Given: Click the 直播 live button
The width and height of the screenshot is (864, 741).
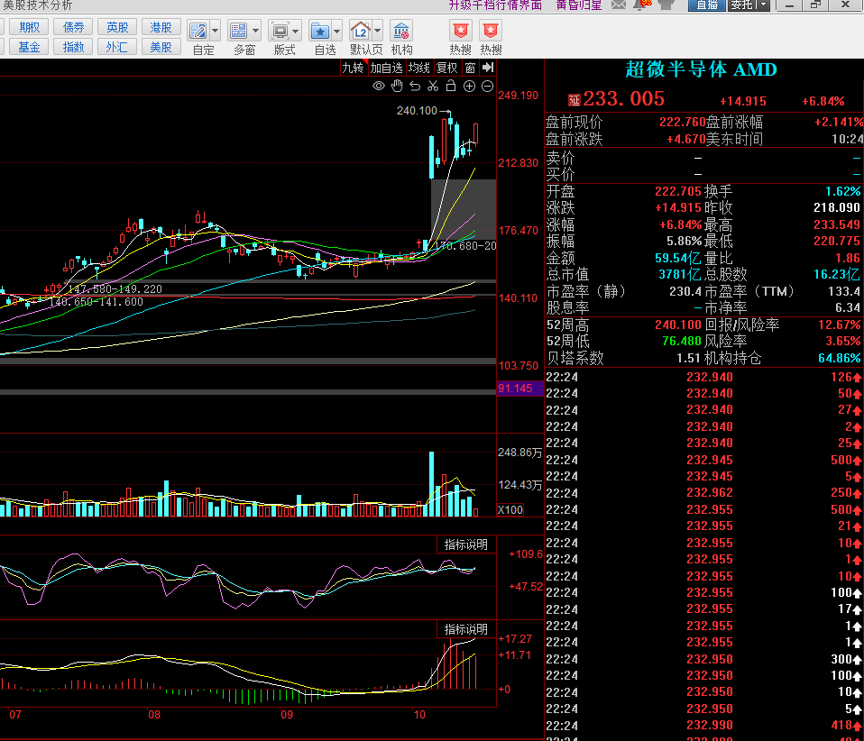Looking at the screenshot, I should 706,5.
